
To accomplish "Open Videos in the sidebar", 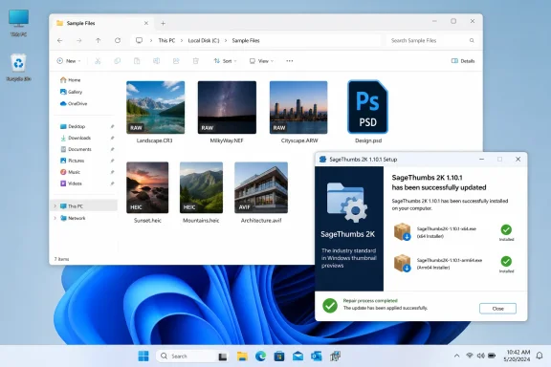I will point(72,183).
